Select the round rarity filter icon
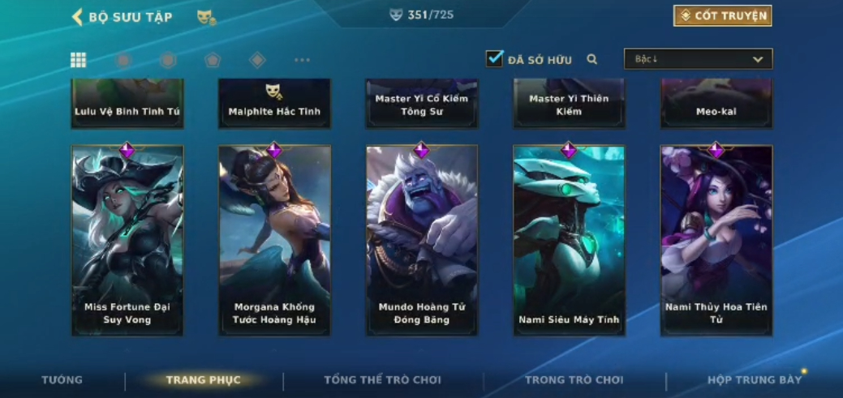The width and height of the screenshot is (843, 398). (123, 60)
